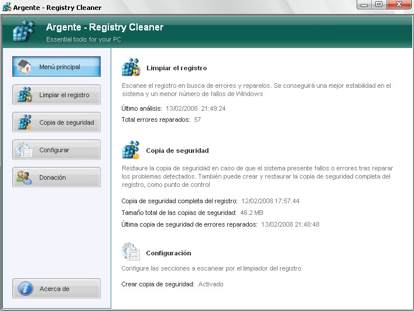Click the large Limpiar el registro section icon
This screenshot has height=311, width=414.
(x=131, y=67)
